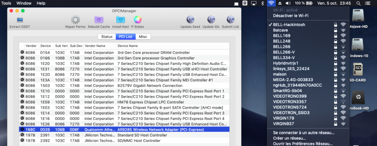Screen dimensions: 377x146
Task: Click the eject menu bar icon
Action: [280, 3]
